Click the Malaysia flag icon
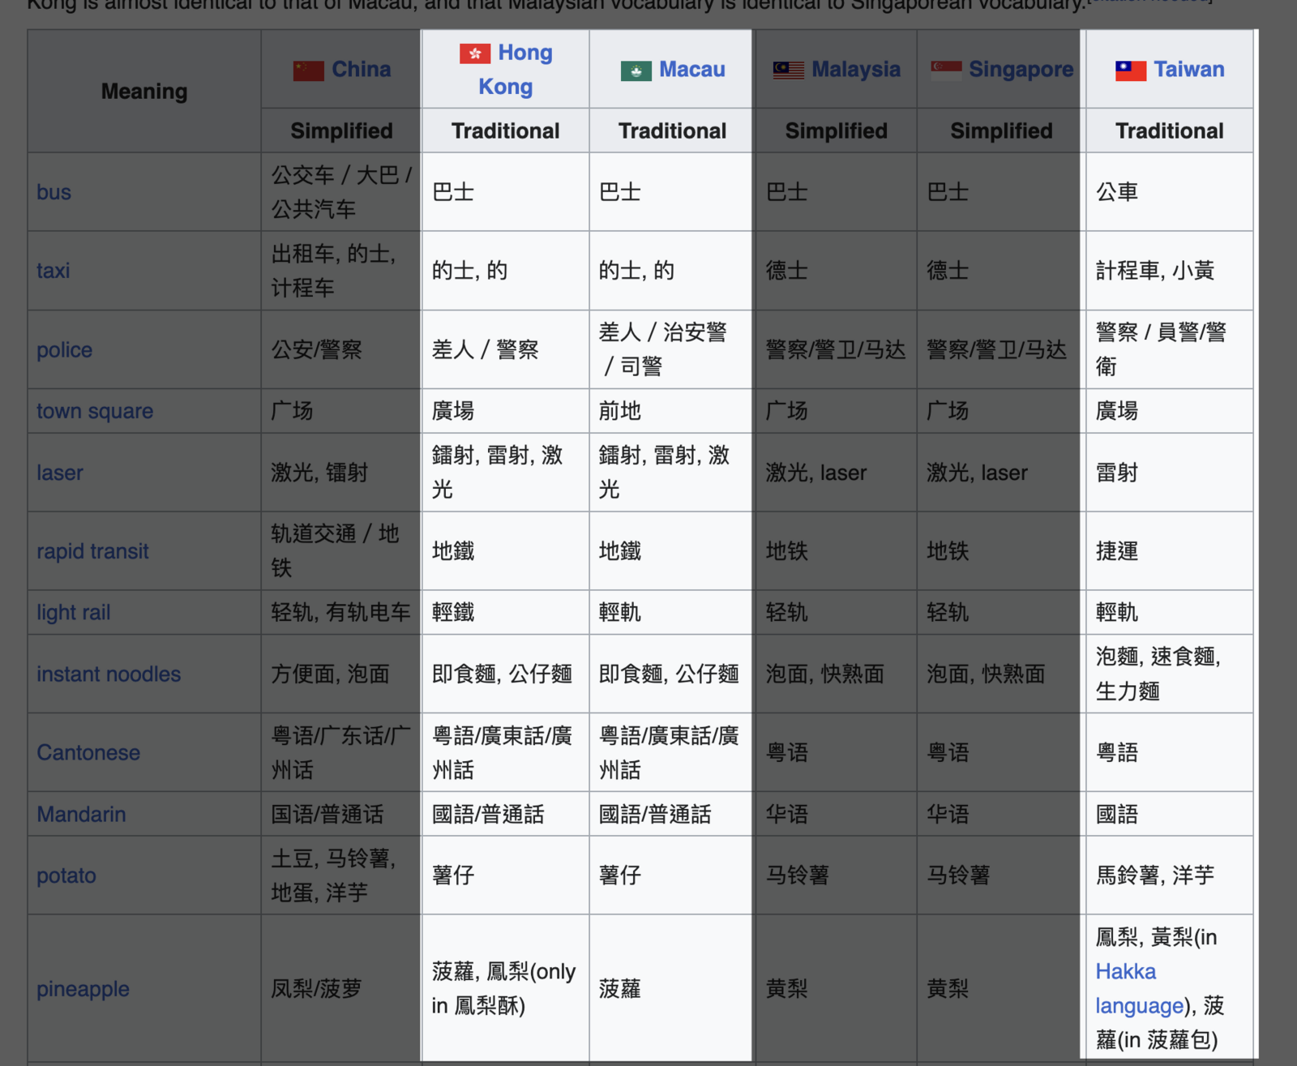Screen dimensions: 1297x1066 click(x=788, y=71)
